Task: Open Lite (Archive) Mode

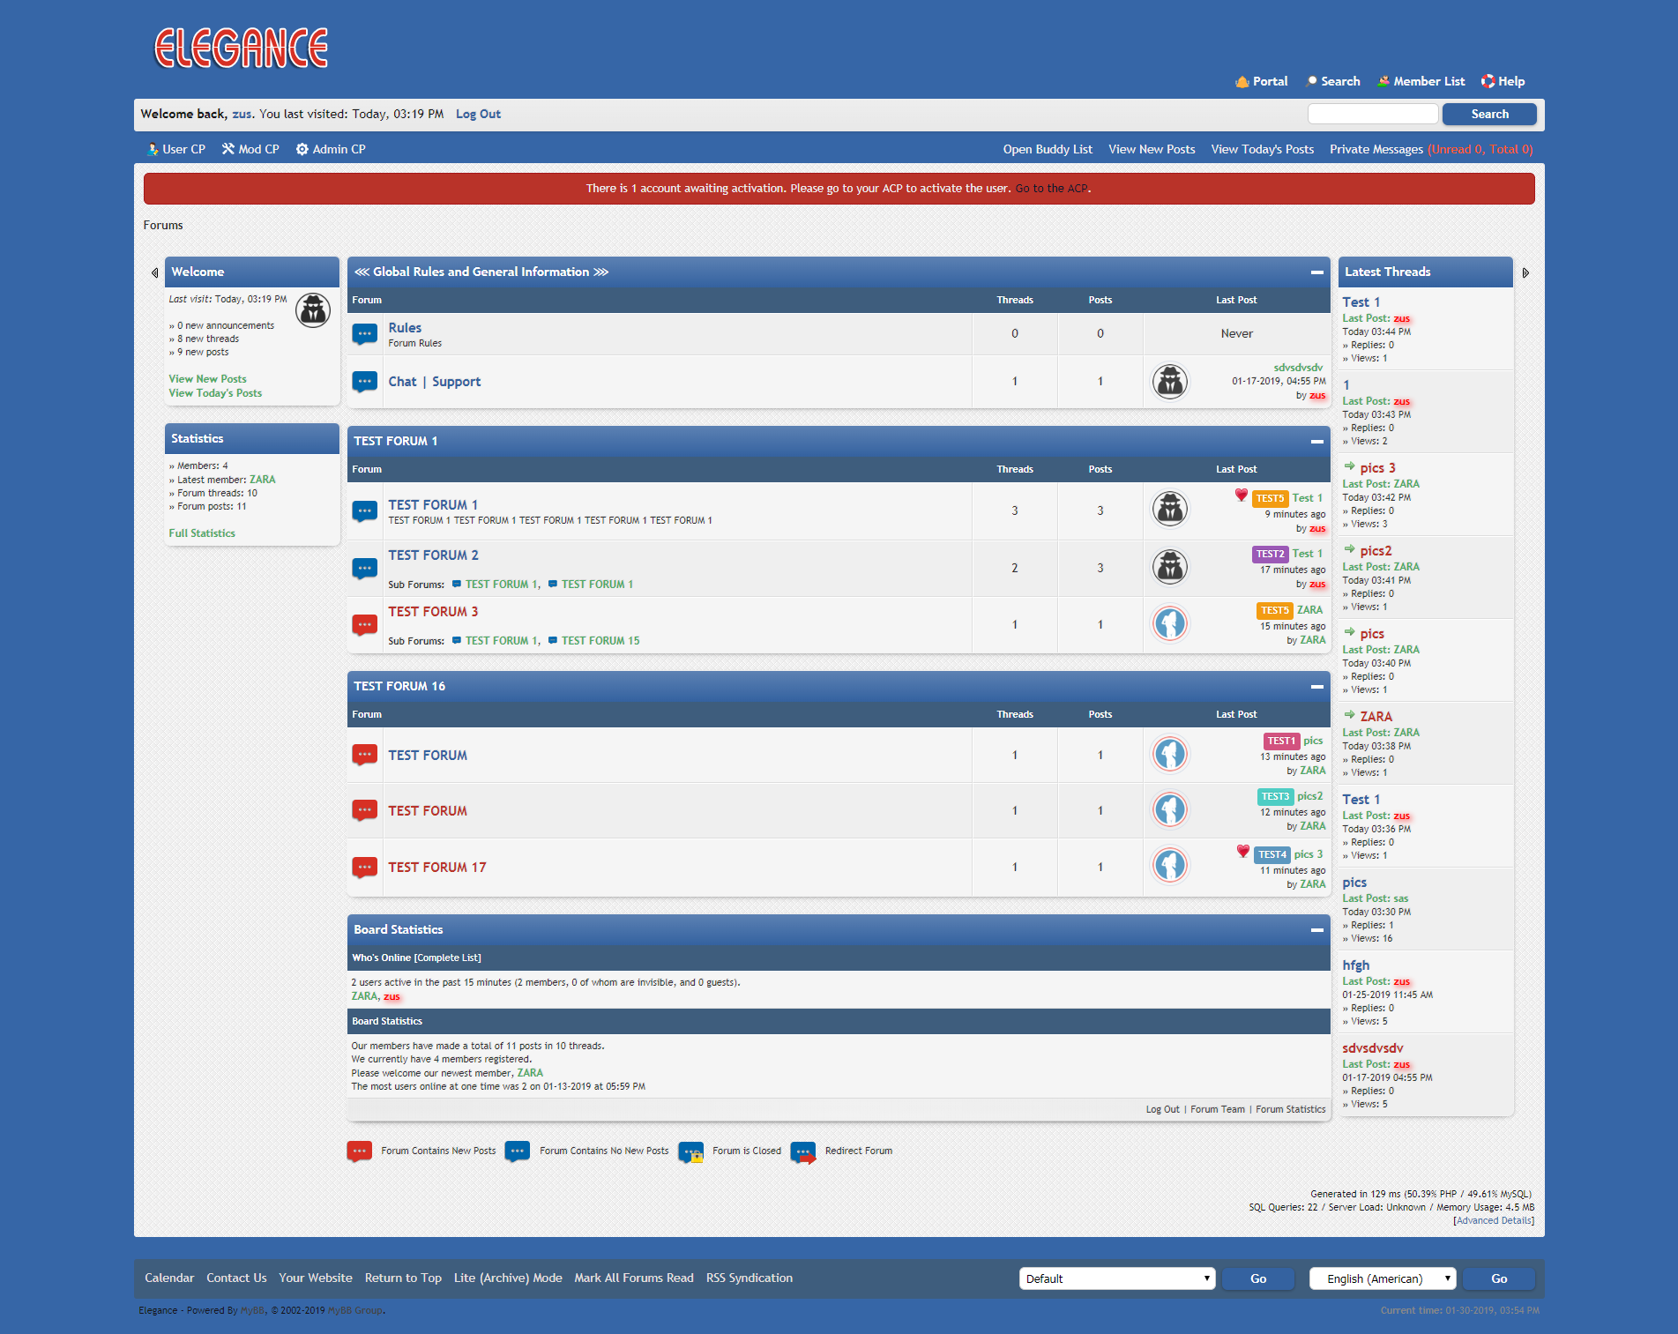Action: coord(508,1278)
